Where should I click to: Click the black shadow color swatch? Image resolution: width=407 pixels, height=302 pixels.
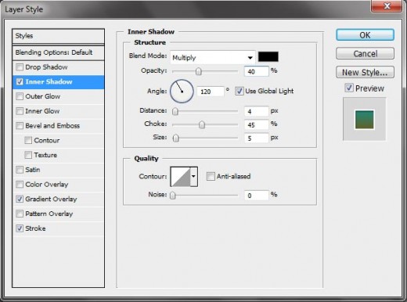pyautogui.click(x=268, y=56)
